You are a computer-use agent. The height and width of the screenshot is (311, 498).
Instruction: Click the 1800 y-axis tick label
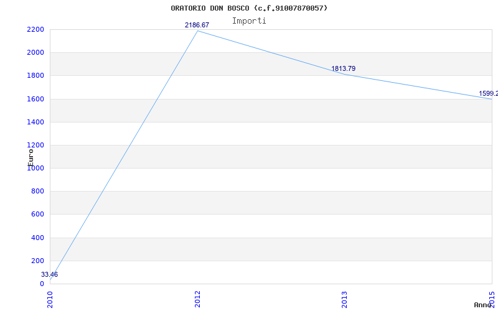tap(35, 76)
